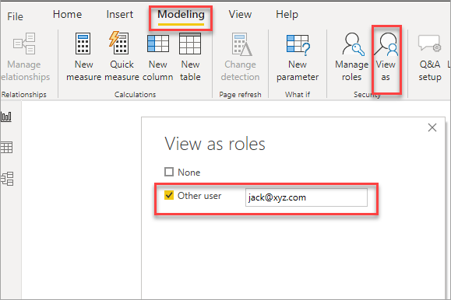Viewport: 451px width, 300px height.
Task: Click the Relationships group label
Action: click(24, 95)
